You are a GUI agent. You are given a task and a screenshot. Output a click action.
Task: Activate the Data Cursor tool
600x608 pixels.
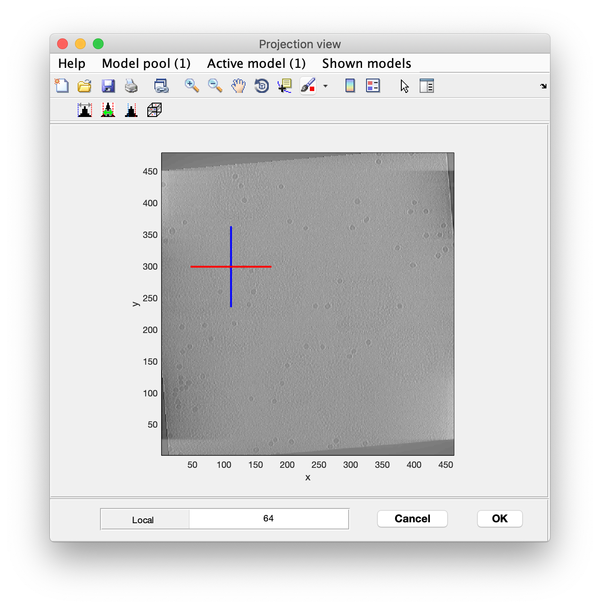tap(284, 85)
